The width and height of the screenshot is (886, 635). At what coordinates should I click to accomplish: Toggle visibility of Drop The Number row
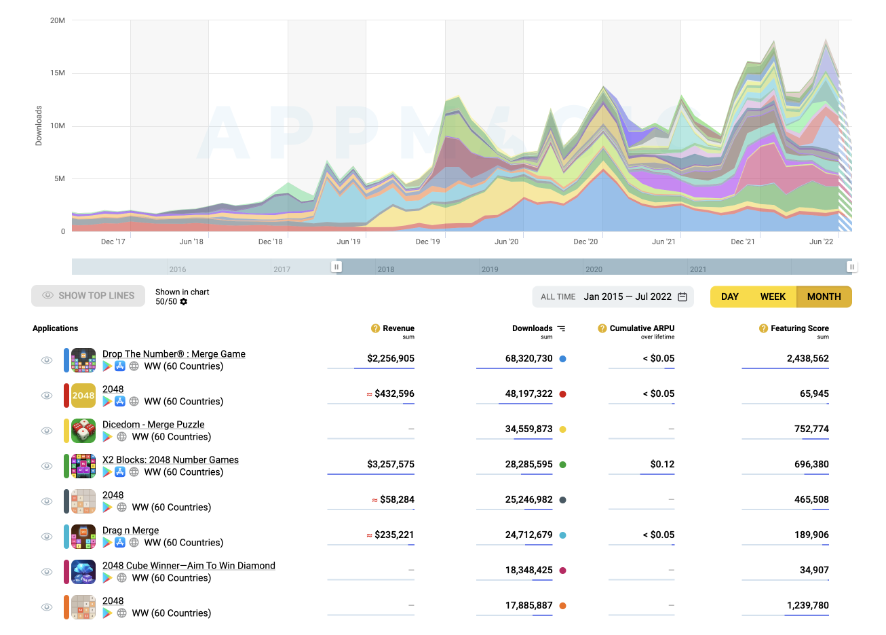pos(47,360)
